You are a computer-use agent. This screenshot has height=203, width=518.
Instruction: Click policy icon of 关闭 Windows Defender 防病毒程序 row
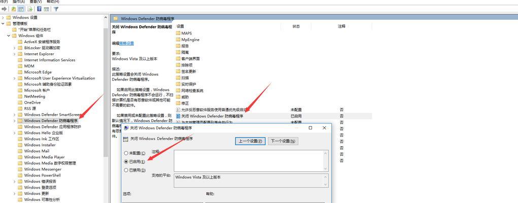179,116
